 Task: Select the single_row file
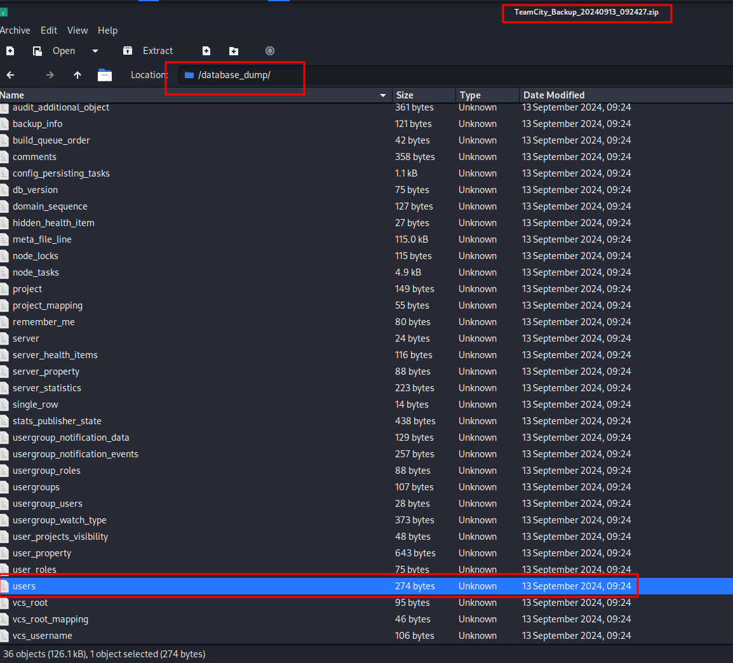366,405
